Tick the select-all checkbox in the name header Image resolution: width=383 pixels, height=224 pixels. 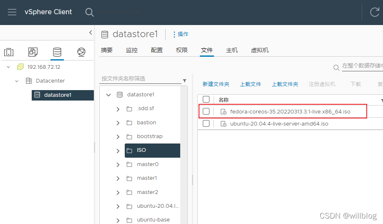tap(206, 99)
